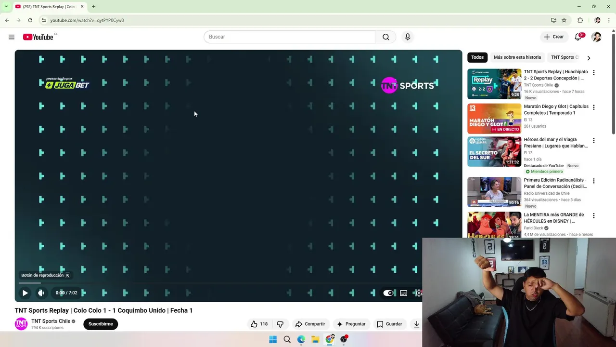The height and width of the screenshot is (347, 616).
Task: Dislike the video with thumbs down
Action: 280,324
